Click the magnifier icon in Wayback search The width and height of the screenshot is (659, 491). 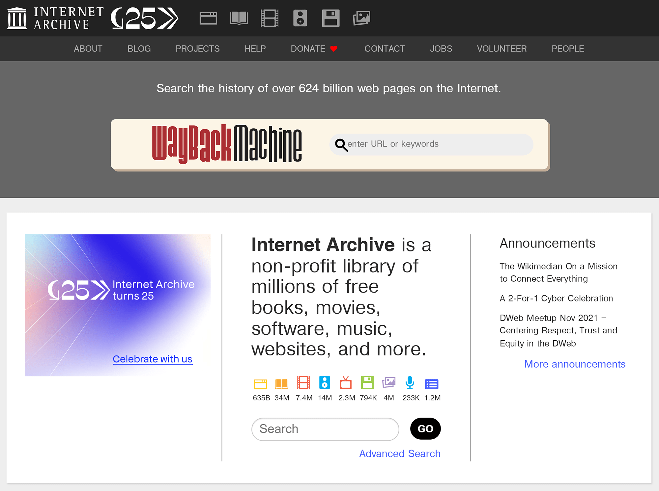point(341,144)
